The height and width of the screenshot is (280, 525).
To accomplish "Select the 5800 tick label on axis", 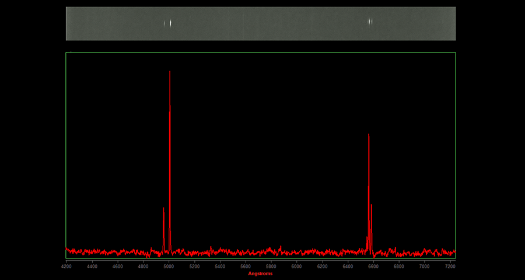I will coord(271,267).
